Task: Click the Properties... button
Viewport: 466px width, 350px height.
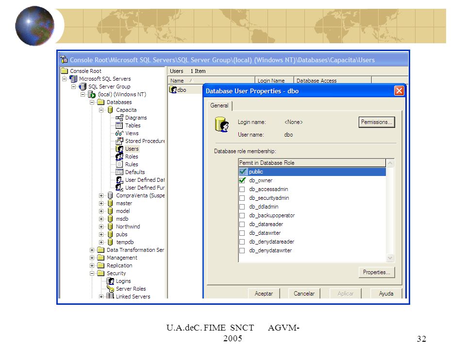Action: [377, 272]
